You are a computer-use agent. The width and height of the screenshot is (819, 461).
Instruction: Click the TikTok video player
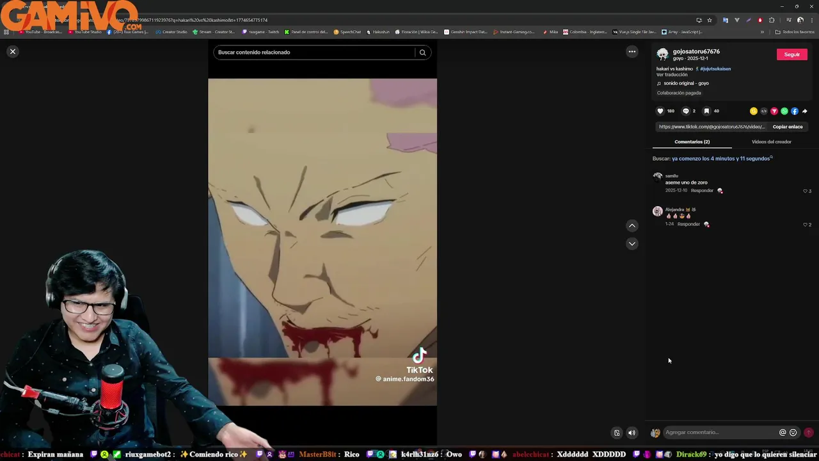[x=322, y=242]
